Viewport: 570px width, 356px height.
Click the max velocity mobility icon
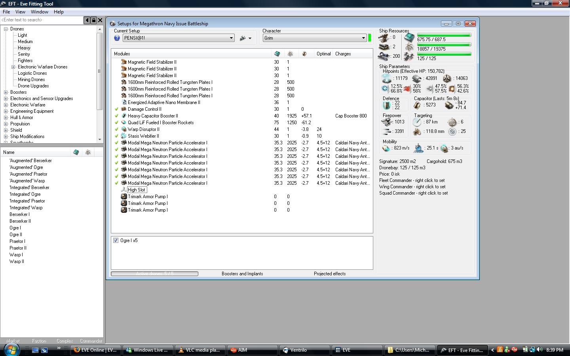click(x=386, y=148)
